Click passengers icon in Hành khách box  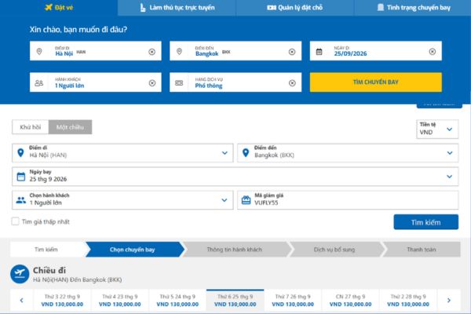[x=39, y=83]
